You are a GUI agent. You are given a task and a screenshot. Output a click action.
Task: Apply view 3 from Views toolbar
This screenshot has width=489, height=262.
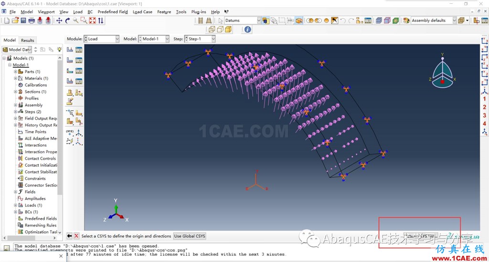484,115
